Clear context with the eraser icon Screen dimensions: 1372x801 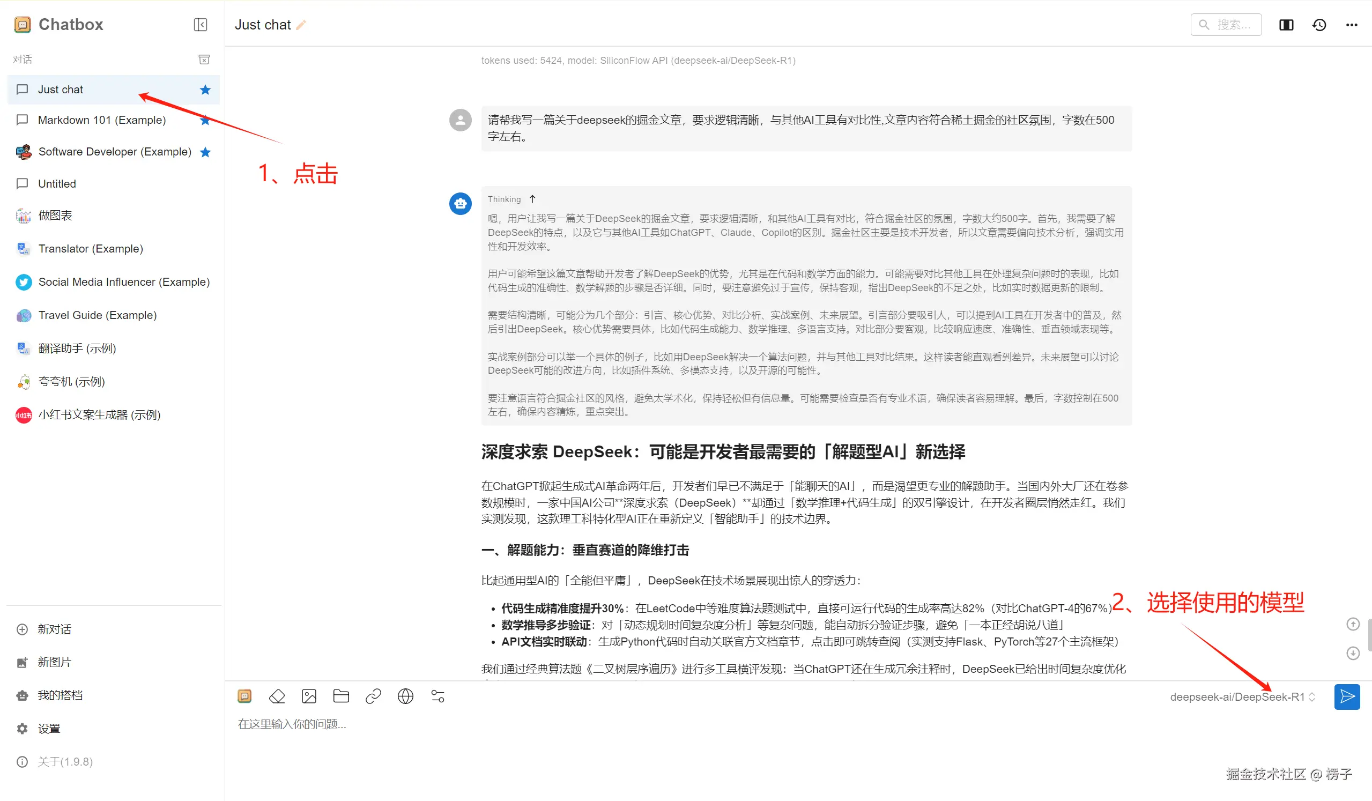(x=277, y=696)
